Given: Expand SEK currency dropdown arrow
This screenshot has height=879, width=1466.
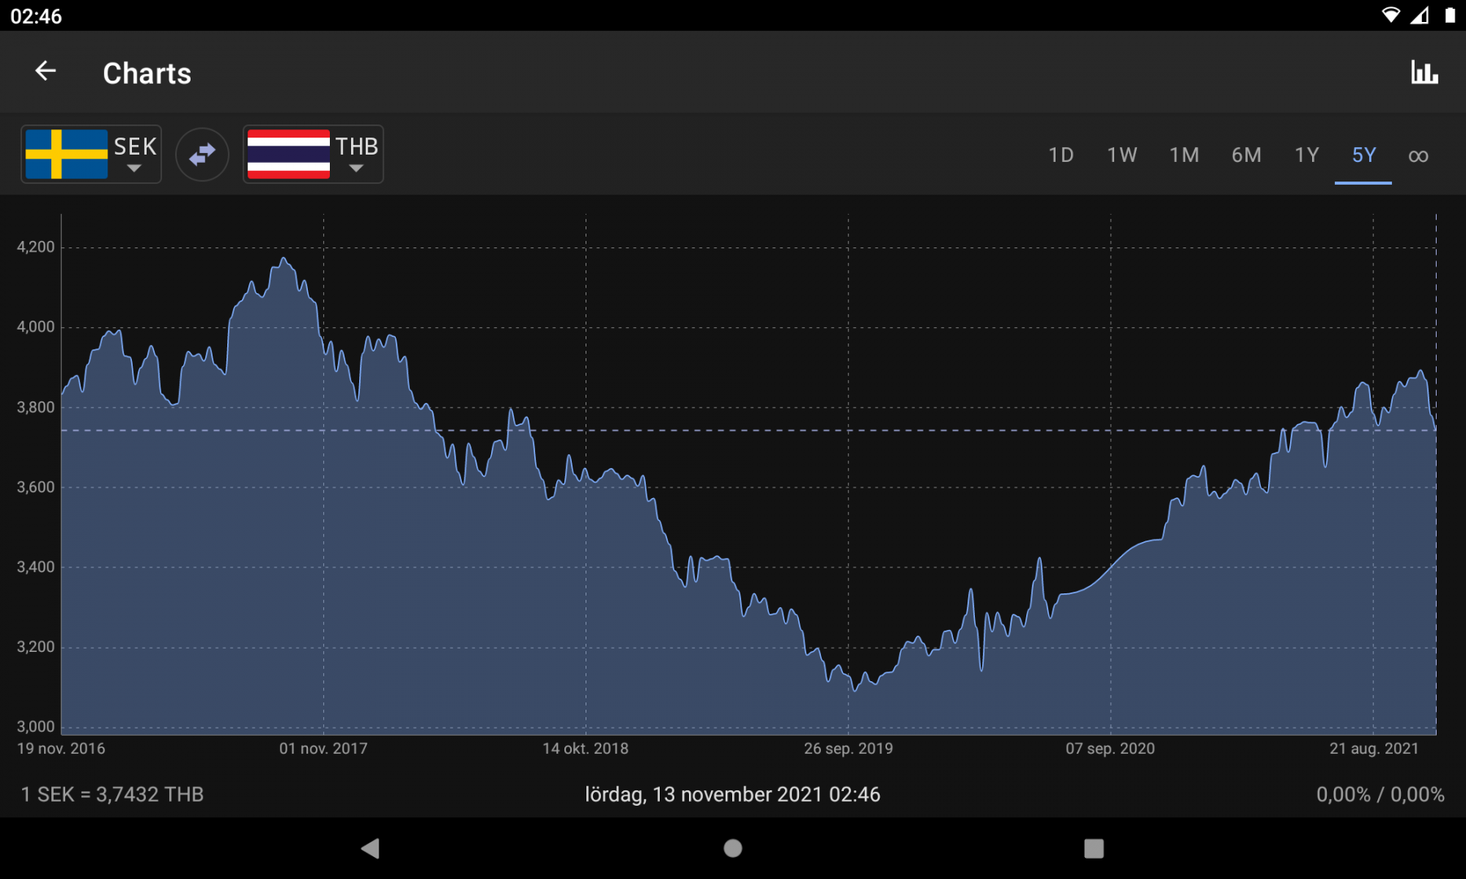Looking at the screenshot, I should pyautogui.click(x=134, y=169).
